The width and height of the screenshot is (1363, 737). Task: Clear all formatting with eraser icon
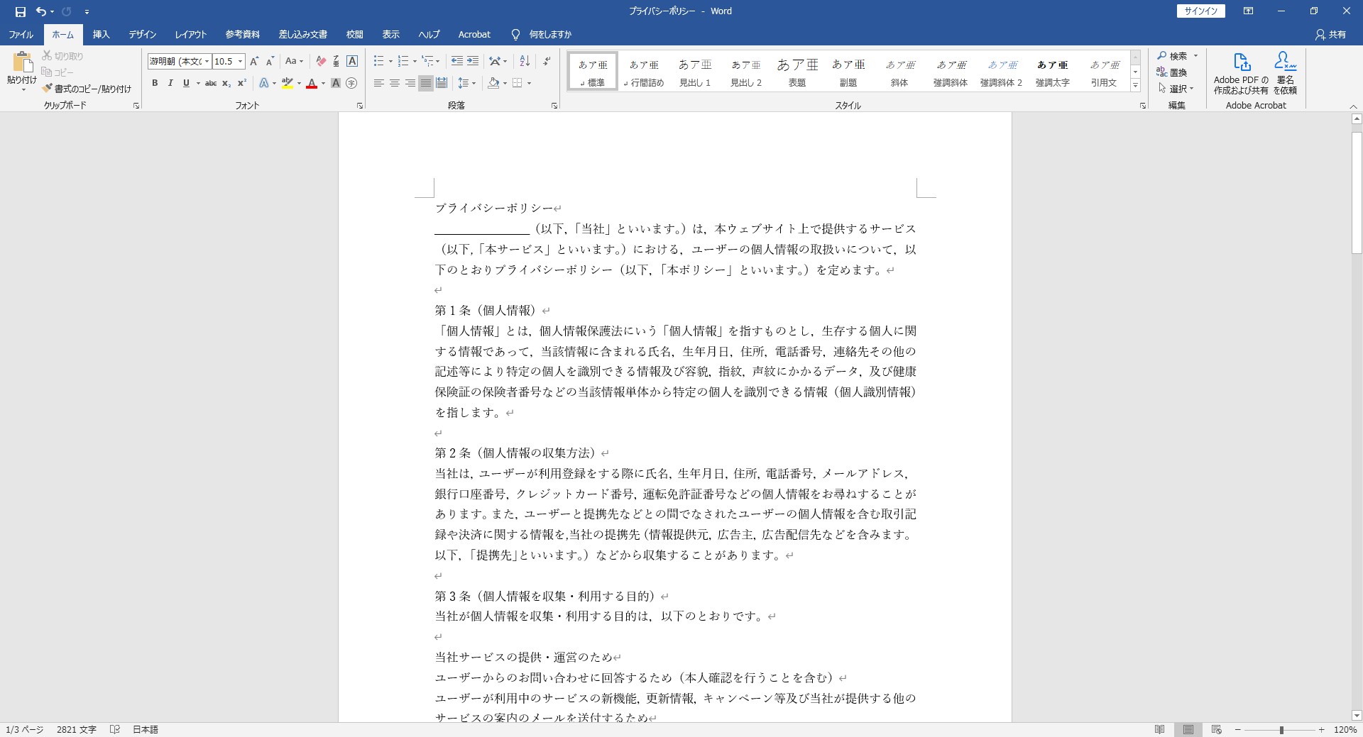click(321, 61)
